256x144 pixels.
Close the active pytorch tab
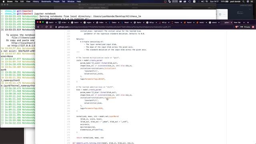(x=231, y=22)
